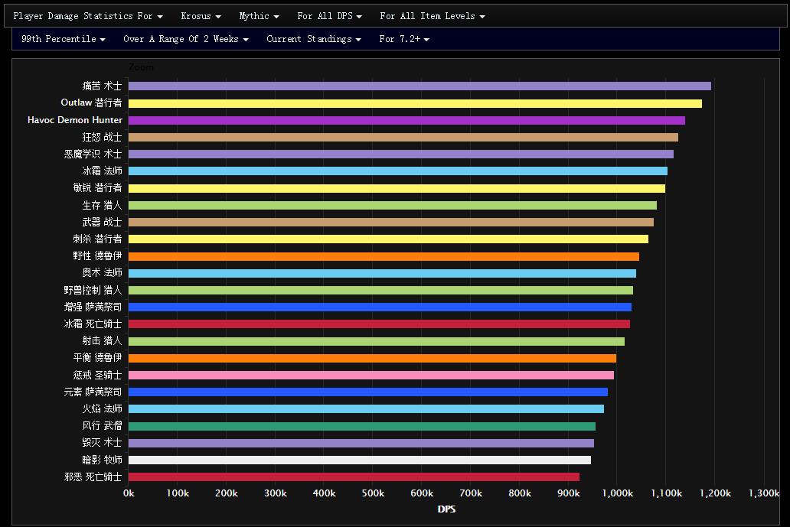Click the 500k axis tick label
Screen dimensions: 790x527
(373, 494)
